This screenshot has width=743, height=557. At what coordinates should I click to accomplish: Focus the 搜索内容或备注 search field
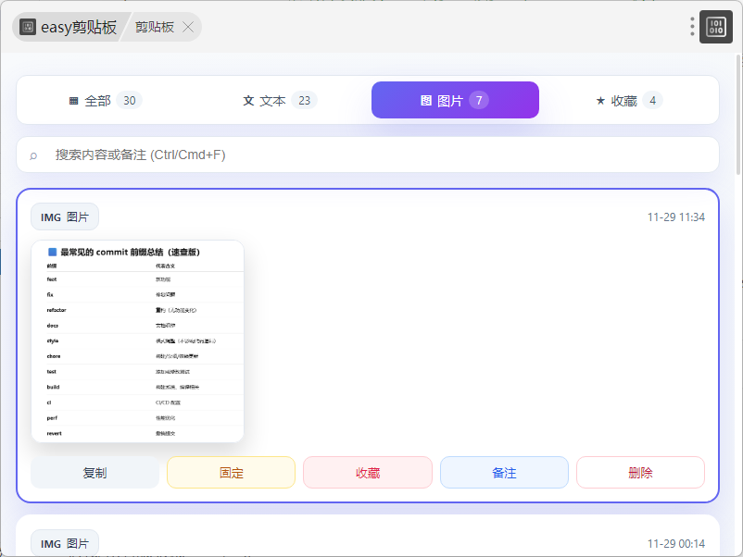(371, 155)
